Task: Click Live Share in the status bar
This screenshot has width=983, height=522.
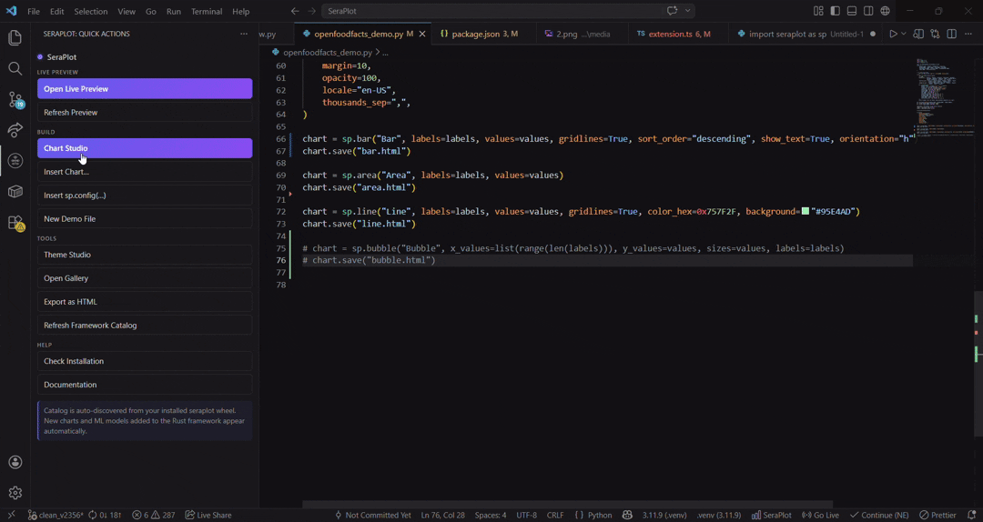Action: [x=208, y=515]
